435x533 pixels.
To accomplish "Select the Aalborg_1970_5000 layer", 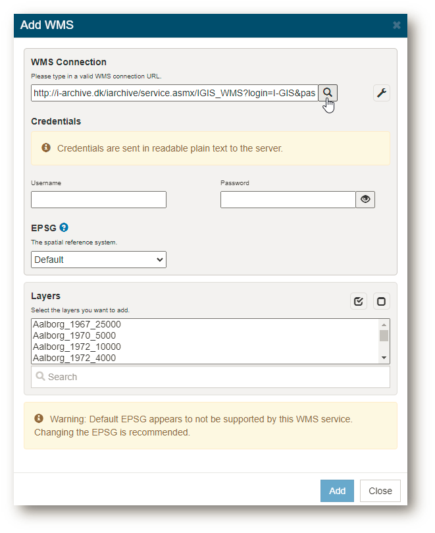I will tap(74, 335).
